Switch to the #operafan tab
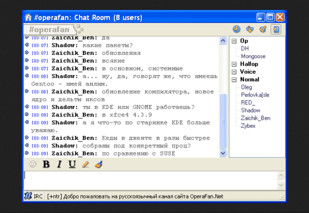Viewport: 309px width, 213px height. [49, 30]
